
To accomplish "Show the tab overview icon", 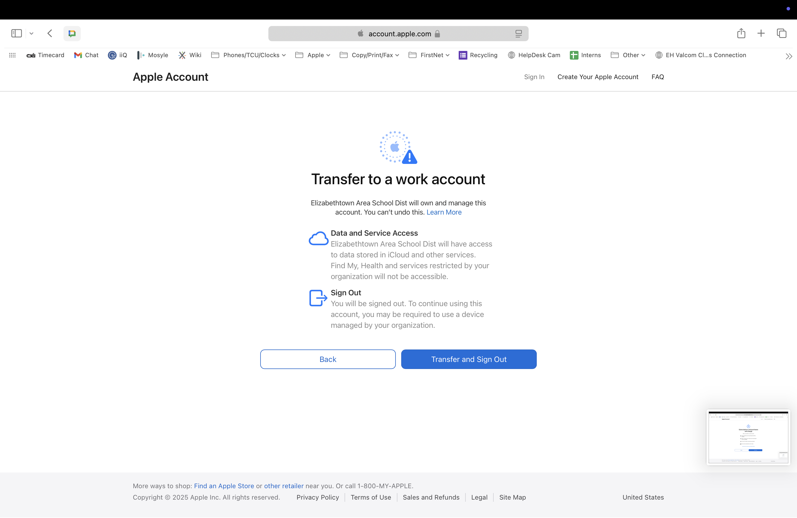I will point(782,33).
